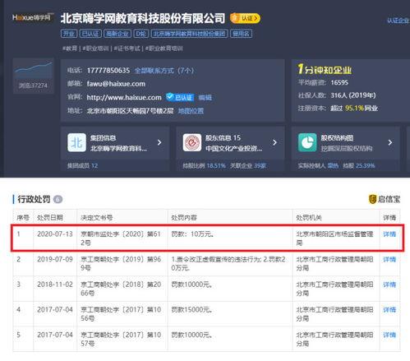This screenshot has height=361, width=410.
Task: Expand the 股权结构图 card chevron
Action: click(390, 142)
